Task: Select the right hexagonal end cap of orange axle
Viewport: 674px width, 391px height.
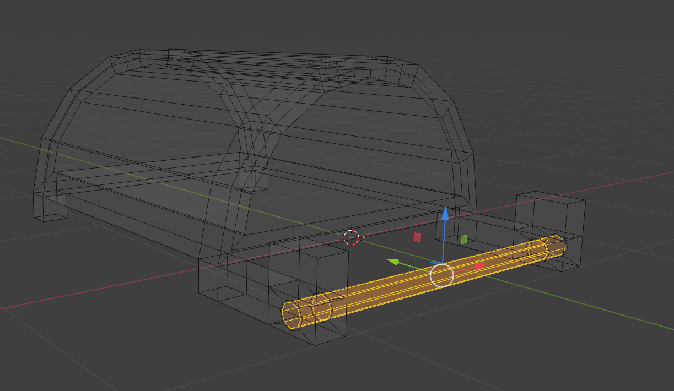Action: (557, 246)
